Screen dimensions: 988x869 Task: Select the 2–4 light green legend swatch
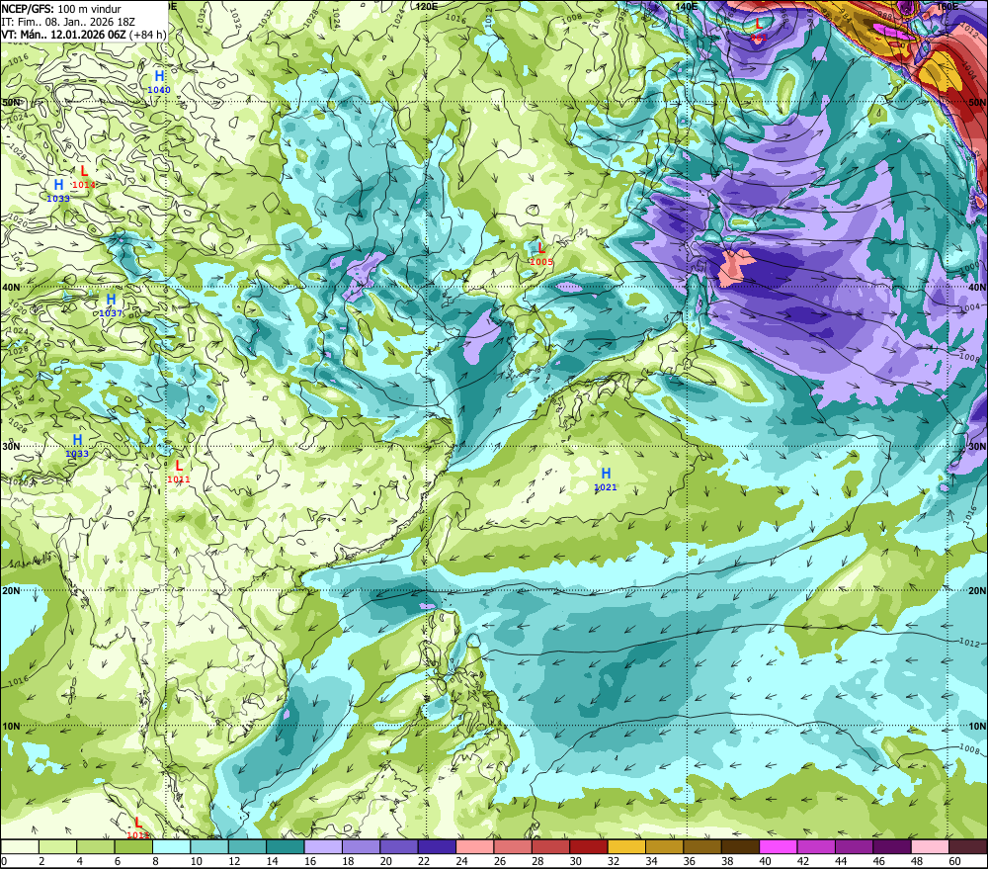[58, 846]
